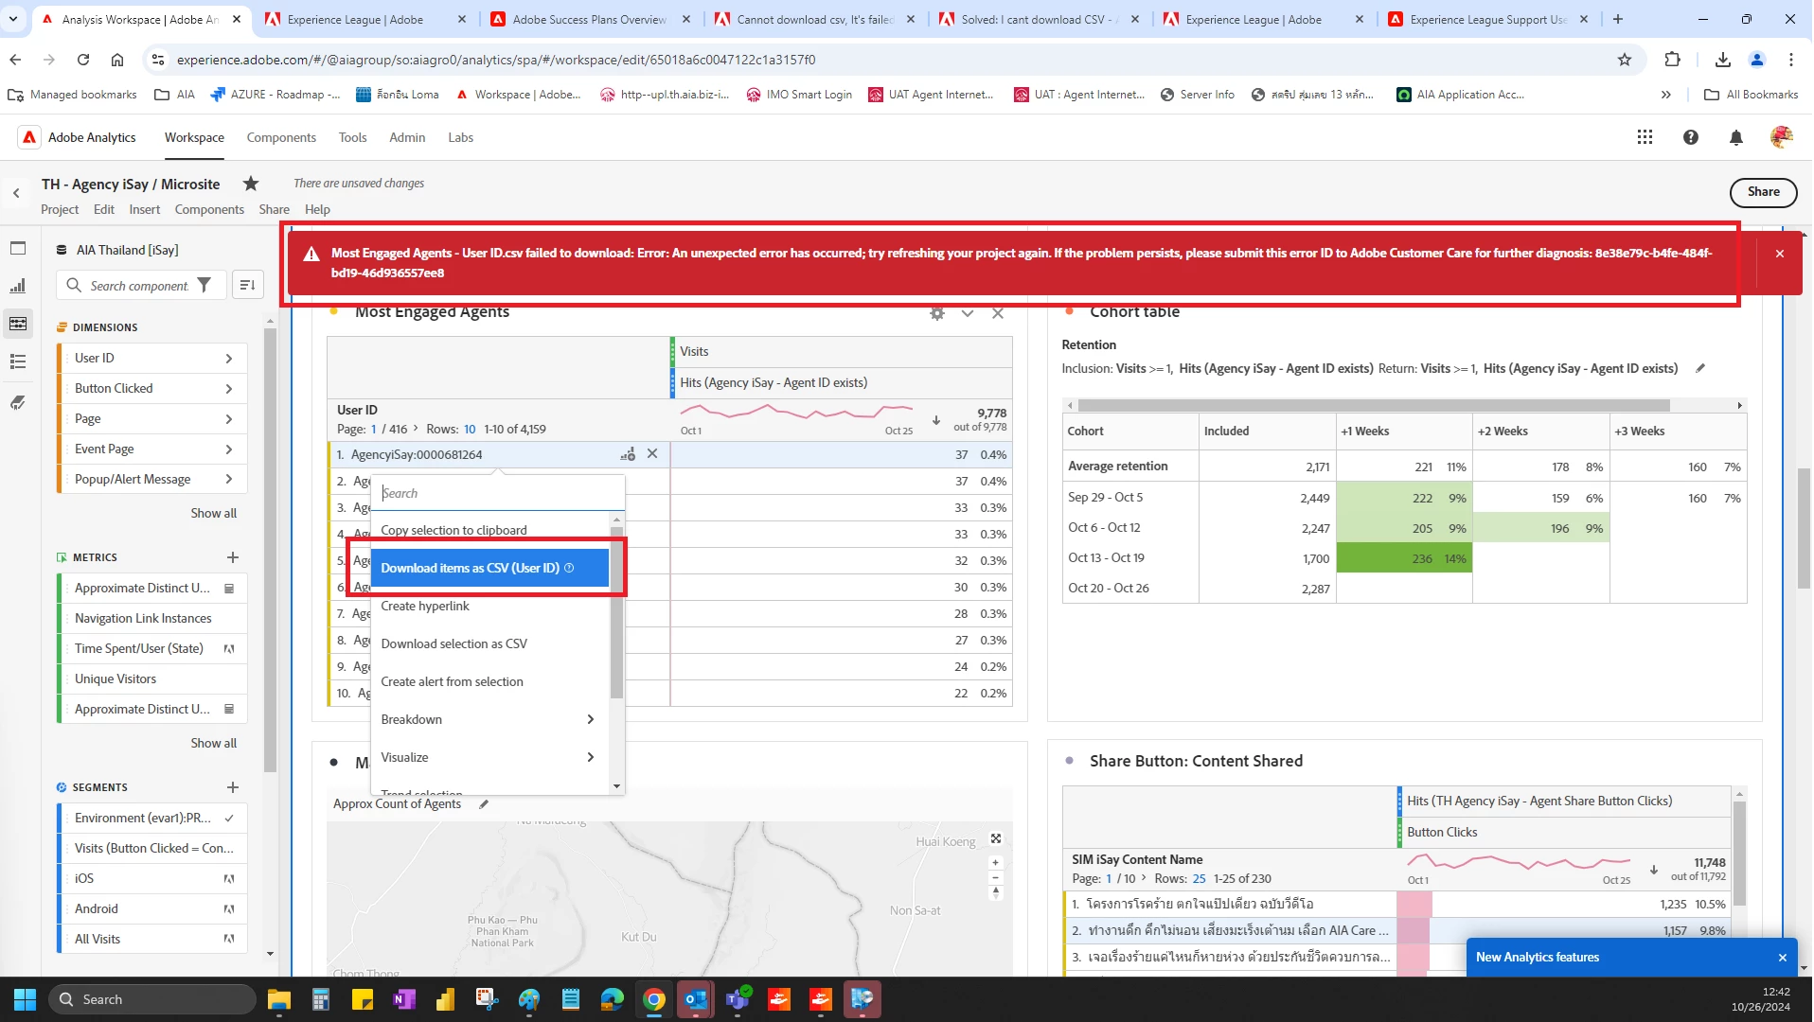The image size is (1814, 1022).
Task: Collapse the Most Engaged Agents visualization
Action: point(968,313)
